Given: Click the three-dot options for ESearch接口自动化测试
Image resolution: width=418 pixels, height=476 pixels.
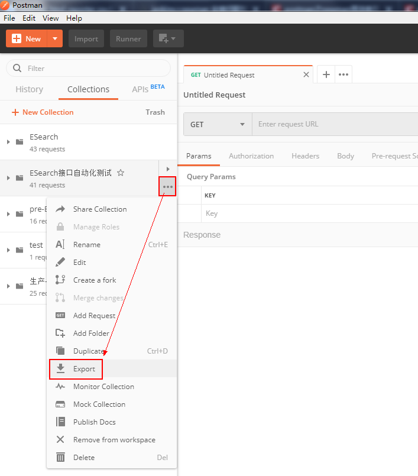Looking at the screenshot, I should [x=167, y=187].
